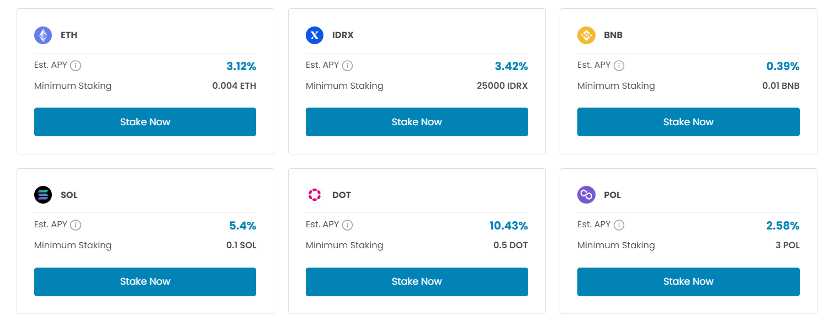Screen dimensions: 818x320
Task: Click the SOL coin logo icon
Action: 43,195
